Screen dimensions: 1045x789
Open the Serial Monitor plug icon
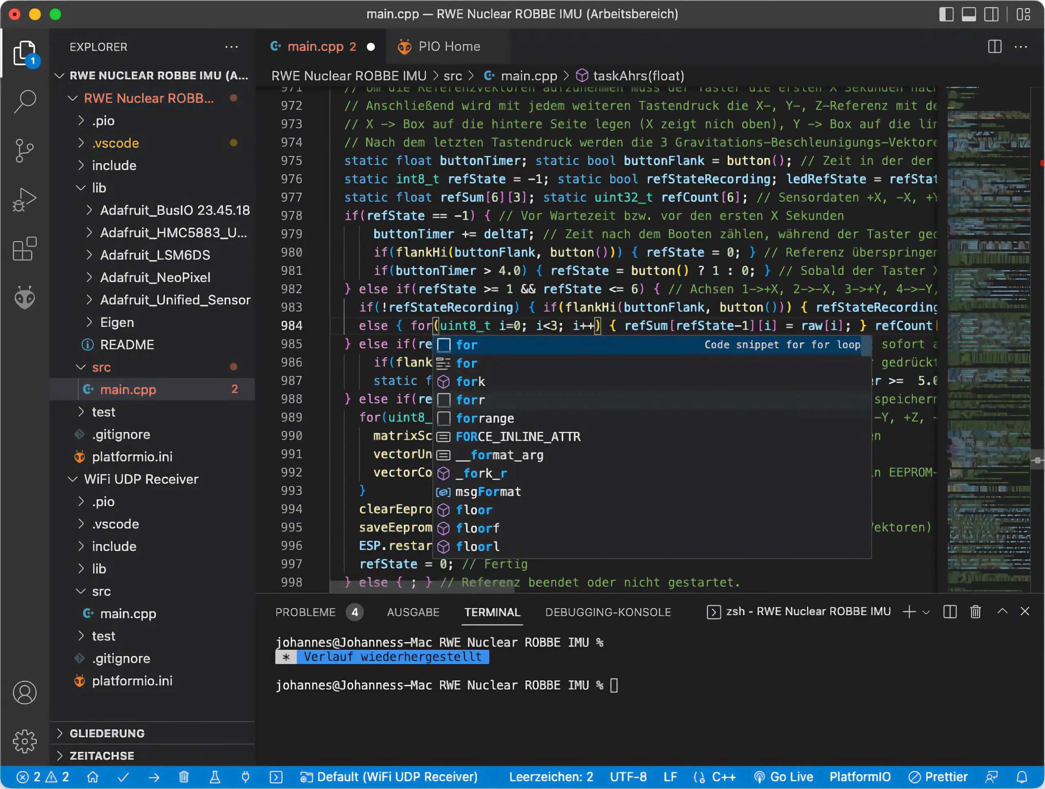pyautogui.click(x=245, y=776)
